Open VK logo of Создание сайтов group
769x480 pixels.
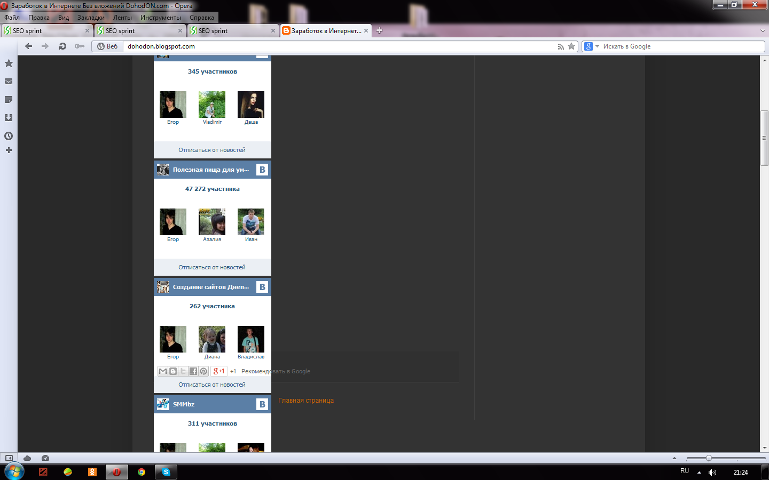pyautogui.click(x=262, y=287)
